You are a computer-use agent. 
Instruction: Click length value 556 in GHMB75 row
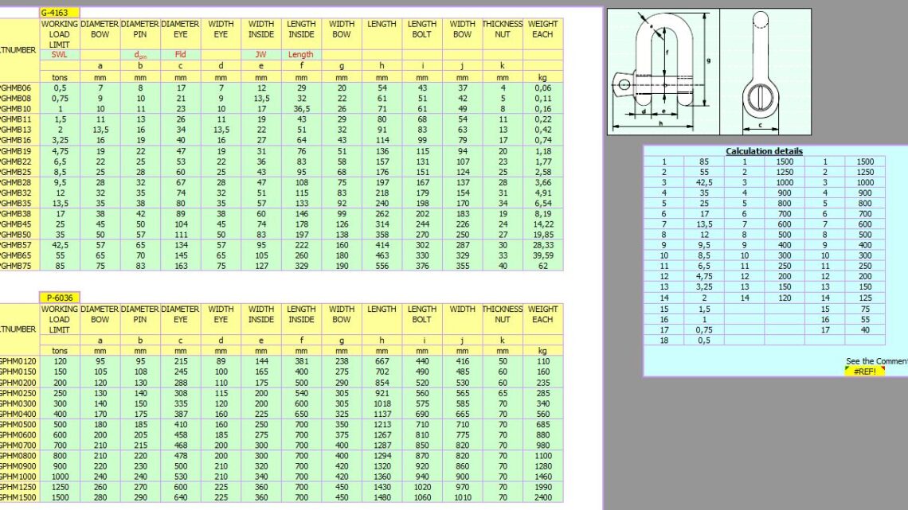382,266
